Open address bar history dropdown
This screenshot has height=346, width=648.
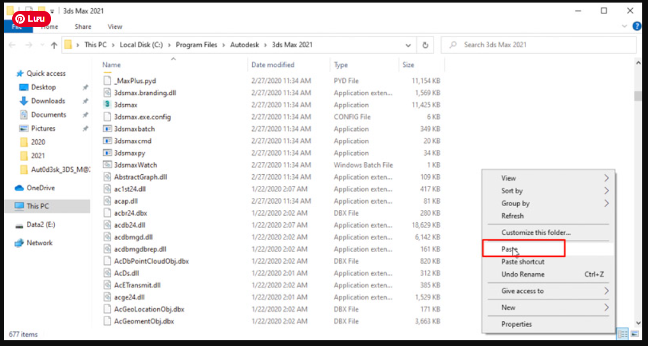coord(409,45)
